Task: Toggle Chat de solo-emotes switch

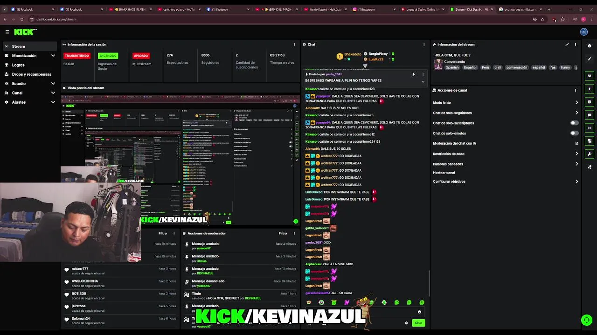Action: click(575, 134)
